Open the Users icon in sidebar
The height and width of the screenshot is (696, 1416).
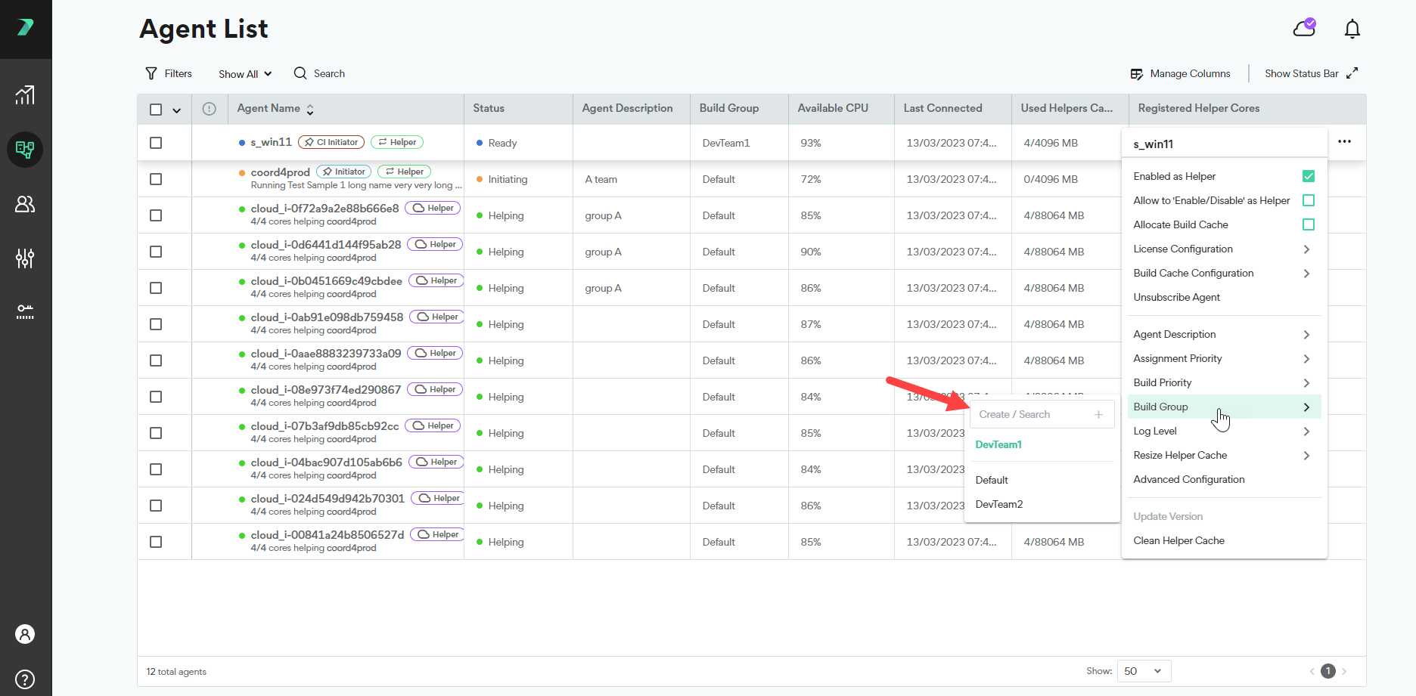[25, 204]
